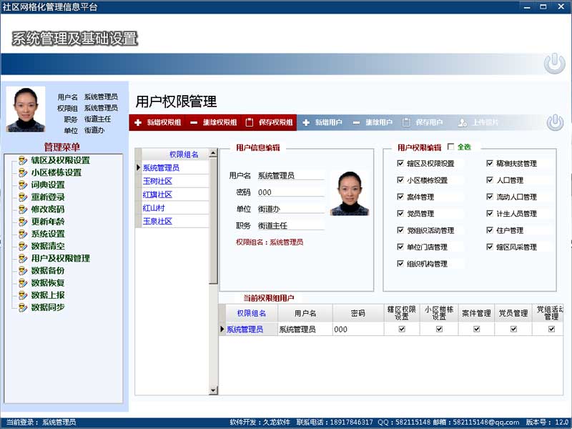This screenshot has height=429, width=572.
Task: Click the 单位 input field showing 街道办
Action: point(291,209)
